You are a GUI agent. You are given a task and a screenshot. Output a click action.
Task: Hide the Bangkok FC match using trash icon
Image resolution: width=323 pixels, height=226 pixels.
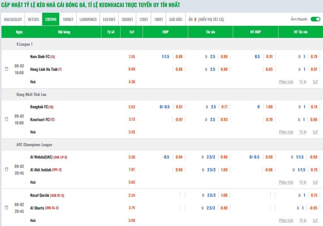coord(6,119)
